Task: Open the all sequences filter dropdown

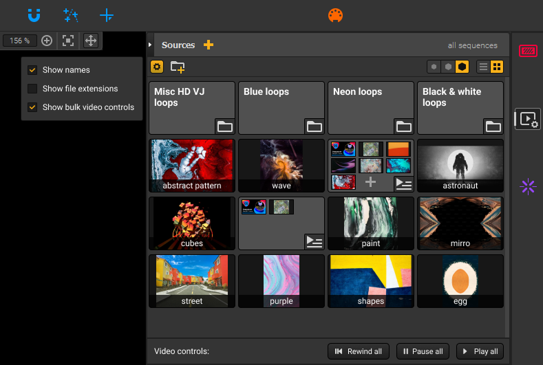Action: tap(472, 46)
